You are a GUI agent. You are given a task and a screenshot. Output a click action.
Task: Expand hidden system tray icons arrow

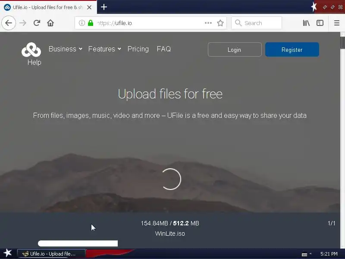(310, 254)
